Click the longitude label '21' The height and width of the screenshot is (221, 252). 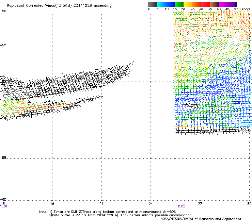tap(101, 204)
